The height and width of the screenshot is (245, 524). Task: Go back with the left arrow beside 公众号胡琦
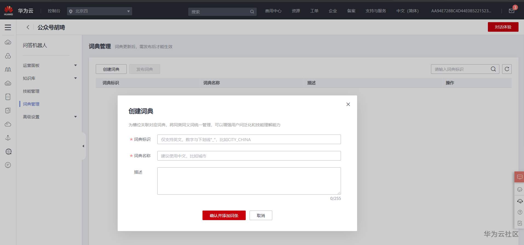pyautogui.click(x=28, y=27)
